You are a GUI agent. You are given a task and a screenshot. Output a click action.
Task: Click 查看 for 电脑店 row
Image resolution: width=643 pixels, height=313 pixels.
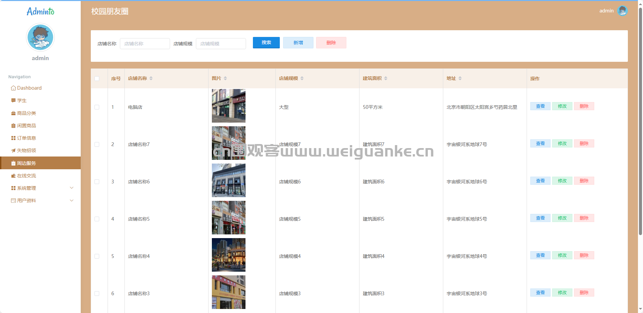(540, 106)
